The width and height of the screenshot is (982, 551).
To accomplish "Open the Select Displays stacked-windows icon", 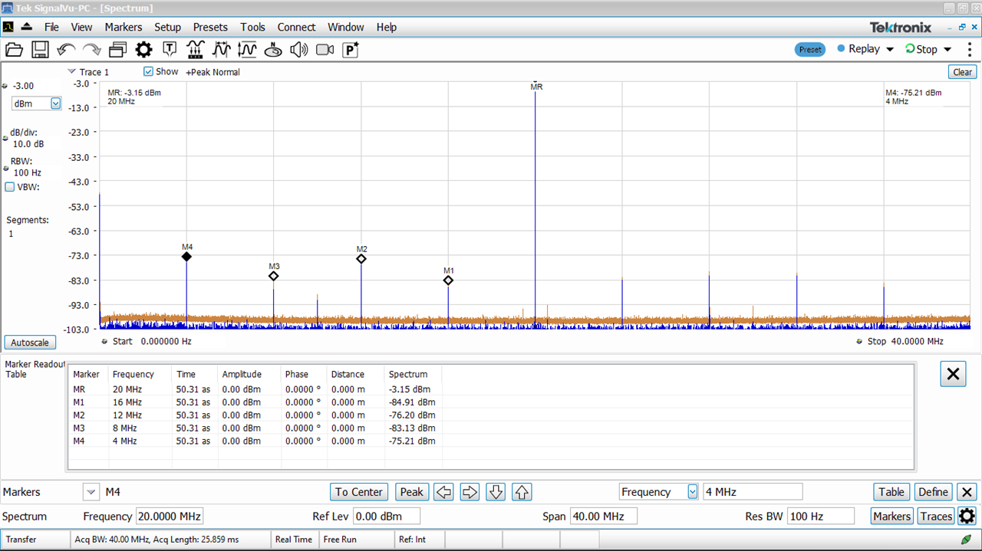I will point(117,50).
